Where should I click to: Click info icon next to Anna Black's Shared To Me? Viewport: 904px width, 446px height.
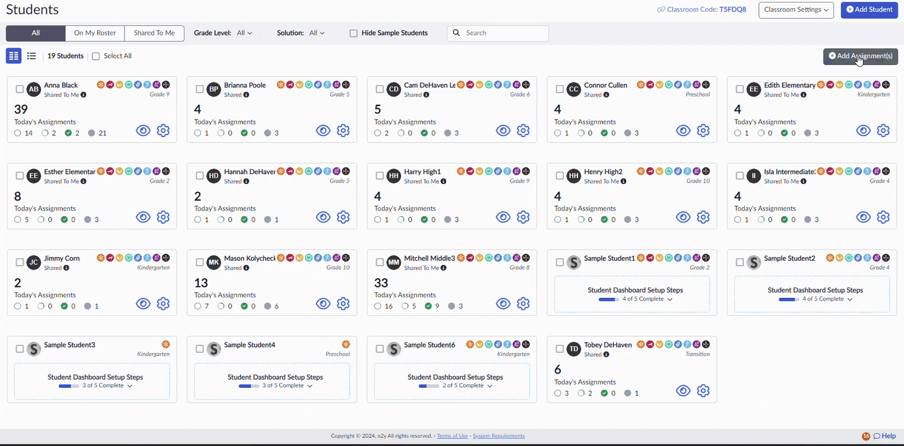pyautogui.click(x=84, y=95)
